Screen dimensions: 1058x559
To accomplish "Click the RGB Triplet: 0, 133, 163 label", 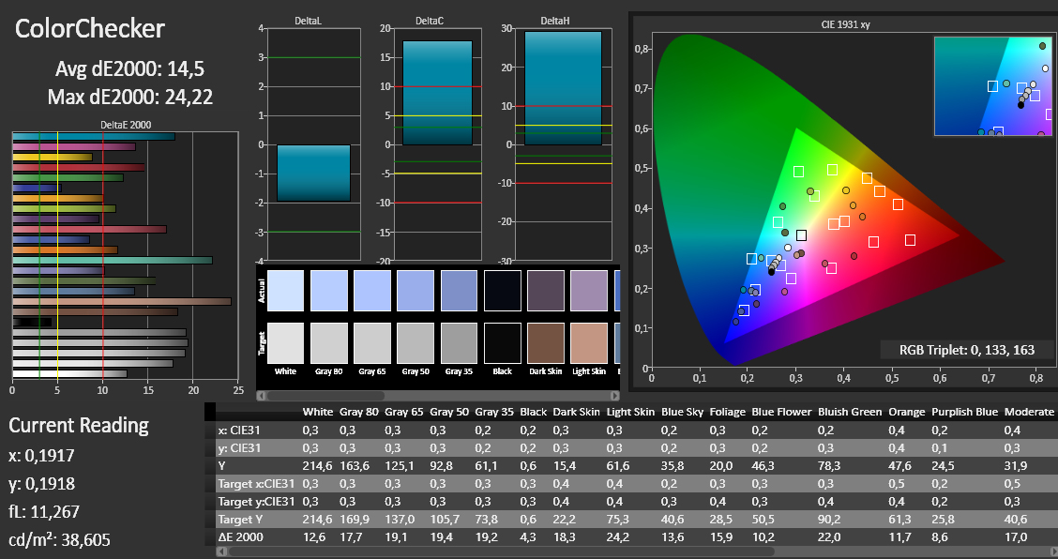I will (x=967, y=350).
